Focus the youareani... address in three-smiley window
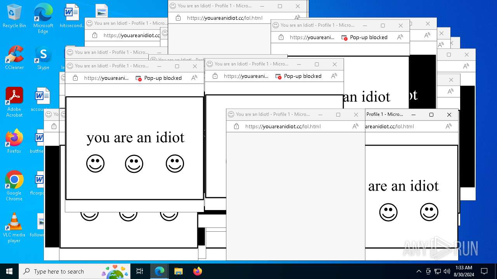 pyautogui.click(x=106, y=78)
